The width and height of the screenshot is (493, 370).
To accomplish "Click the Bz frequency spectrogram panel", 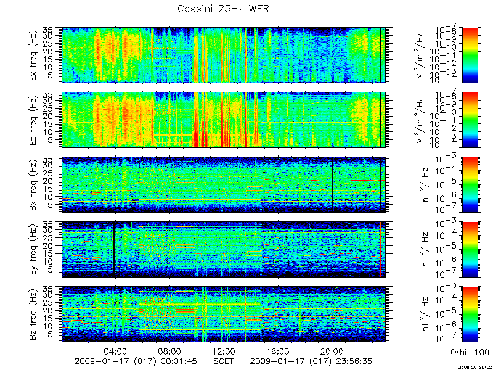I will pyautogui.click(x=224, y=314).
